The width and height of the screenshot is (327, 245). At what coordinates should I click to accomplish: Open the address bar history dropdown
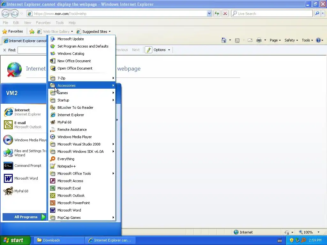tap(209, 13)
